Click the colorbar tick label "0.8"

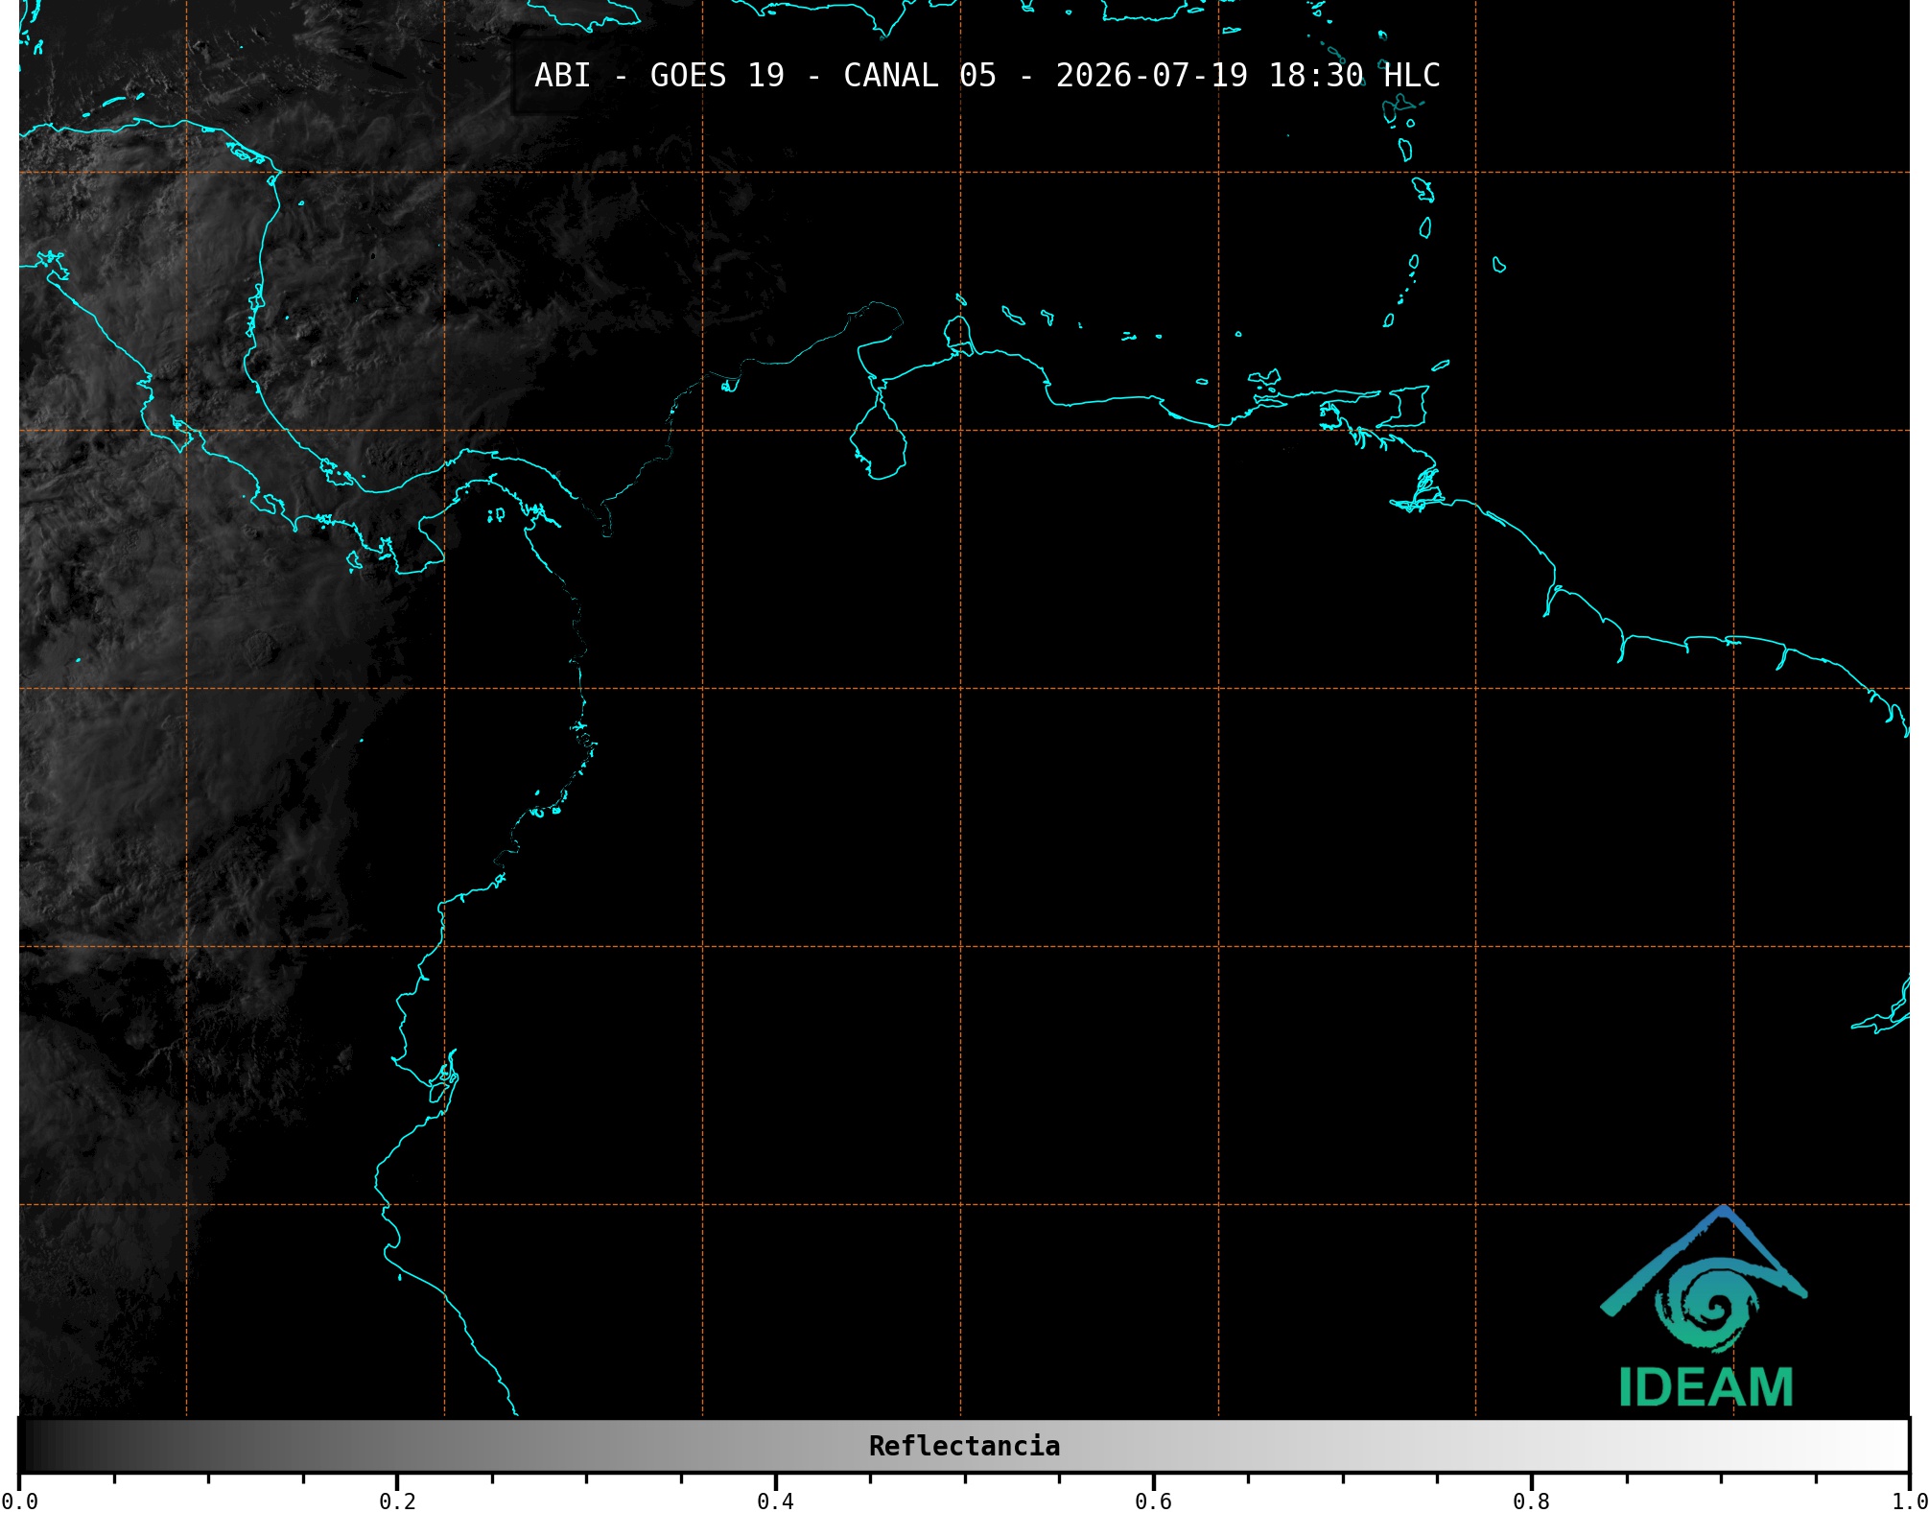tap(1531, 1501)
